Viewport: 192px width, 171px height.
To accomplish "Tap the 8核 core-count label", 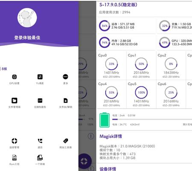I will (4, 69).
